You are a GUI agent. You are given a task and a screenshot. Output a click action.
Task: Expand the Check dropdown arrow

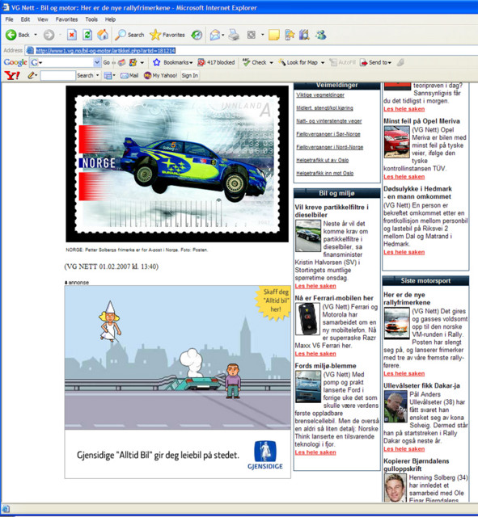(x=271, y=63)
